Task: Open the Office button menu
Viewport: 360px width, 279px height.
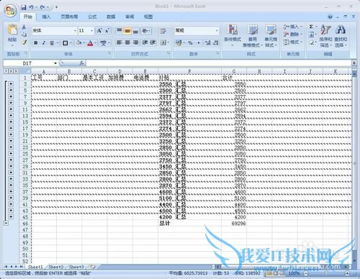Action: click(10, 11)
